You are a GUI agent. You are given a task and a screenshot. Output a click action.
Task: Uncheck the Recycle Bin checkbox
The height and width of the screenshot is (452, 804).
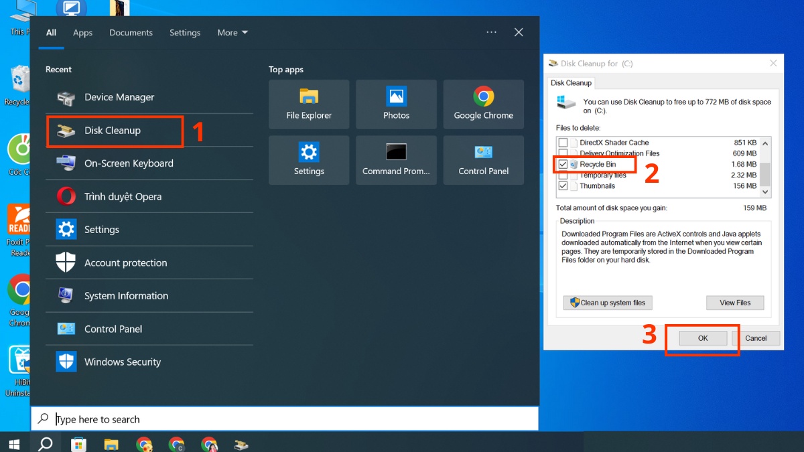[x=563, y=165]
